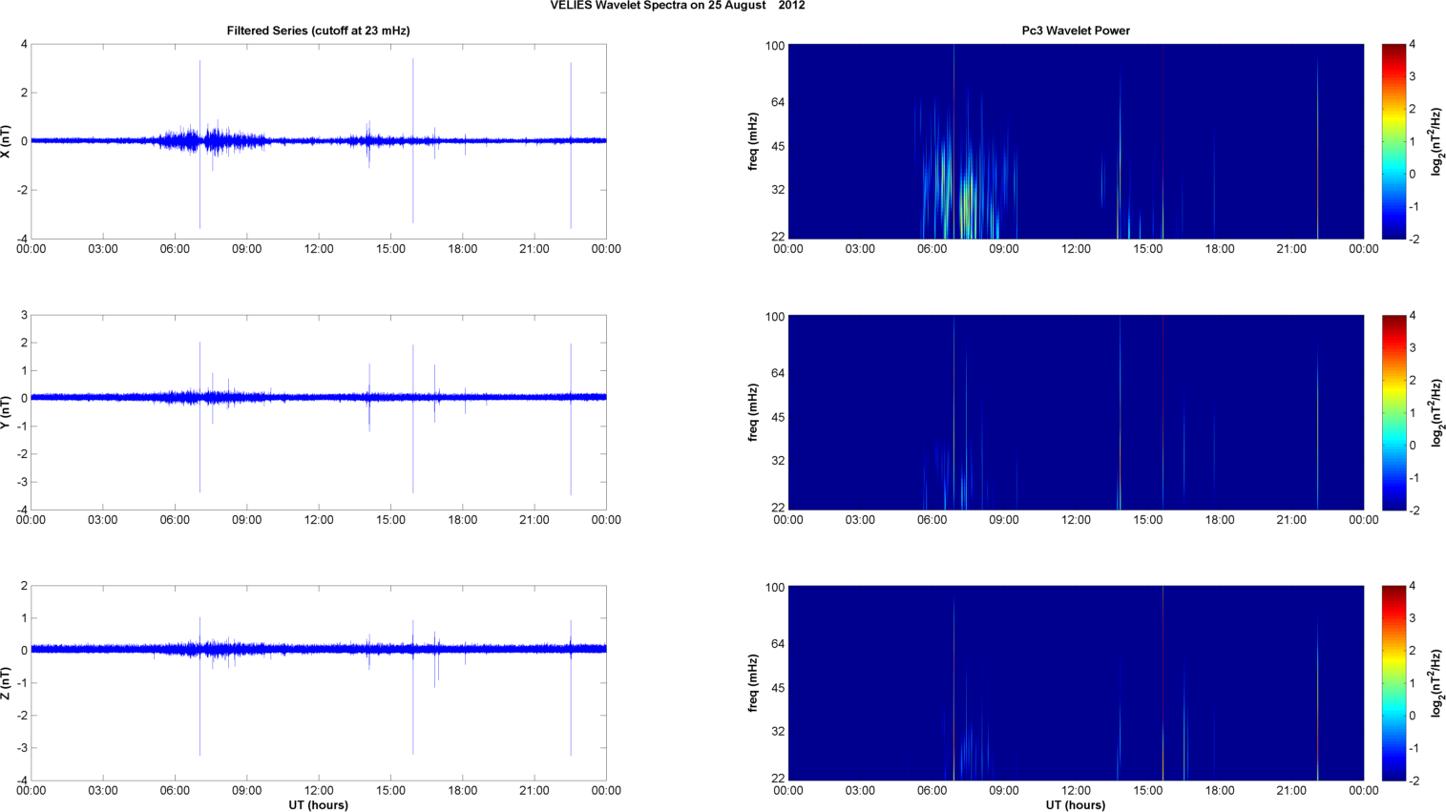Click the X component filtered series plot

[x=319, y=141]
